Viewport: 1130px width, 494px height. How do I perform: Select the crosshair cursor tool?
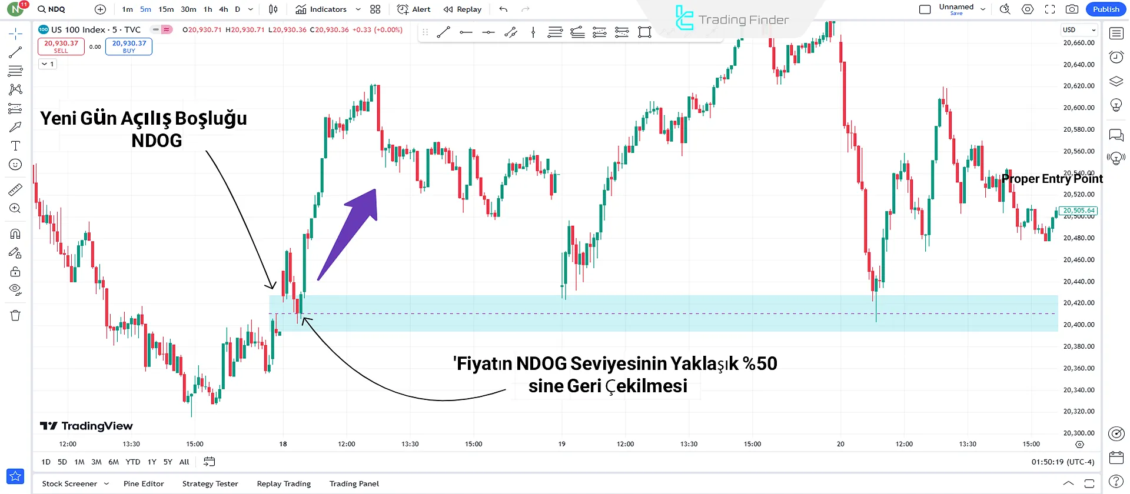[15, 33]
